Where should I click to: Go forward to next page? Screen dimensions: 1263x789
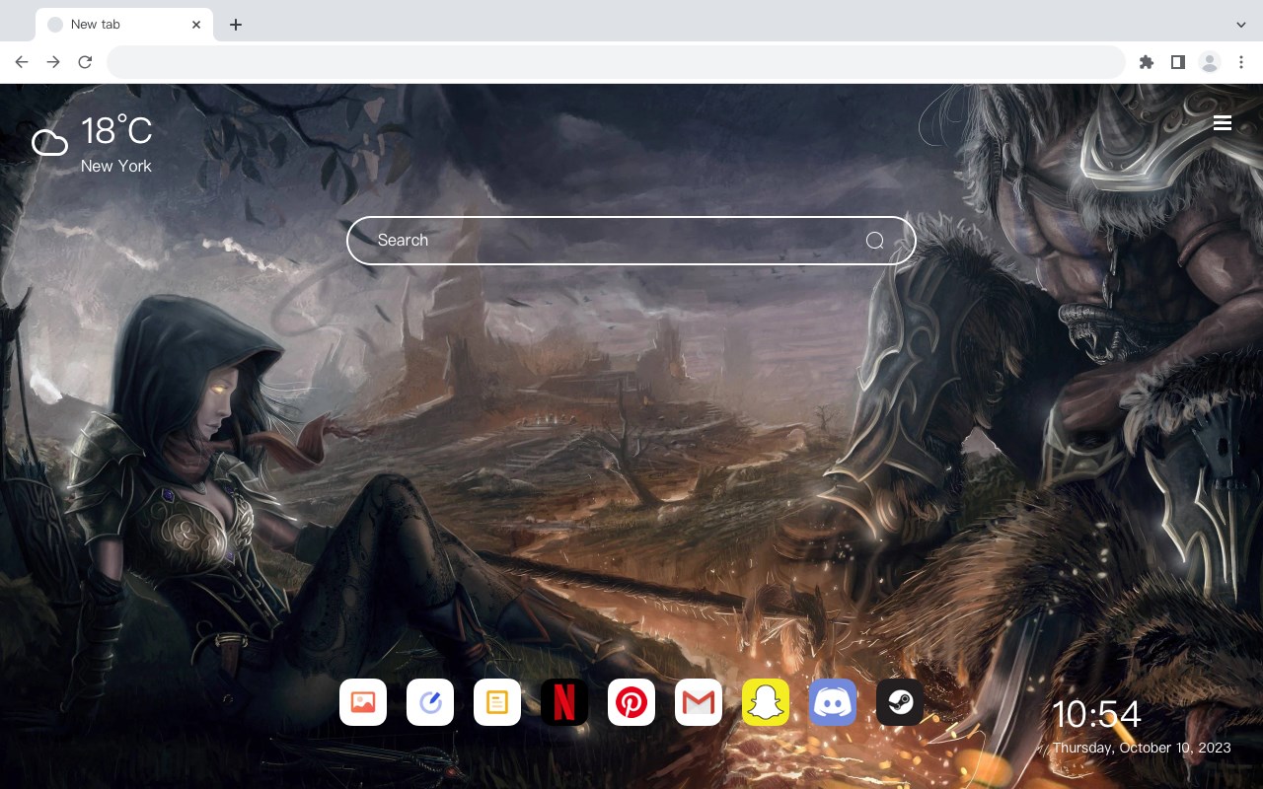click(53, 62)
